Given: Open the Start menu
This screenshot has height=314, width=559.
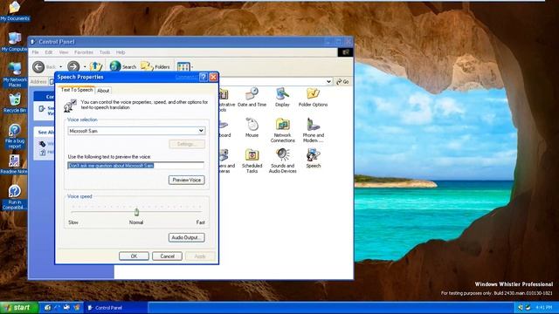Looking at the screenshot, I should (x=19, y=308).
